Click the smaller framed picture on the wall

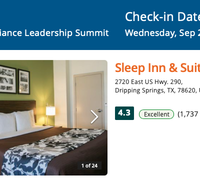coord(24,81)
